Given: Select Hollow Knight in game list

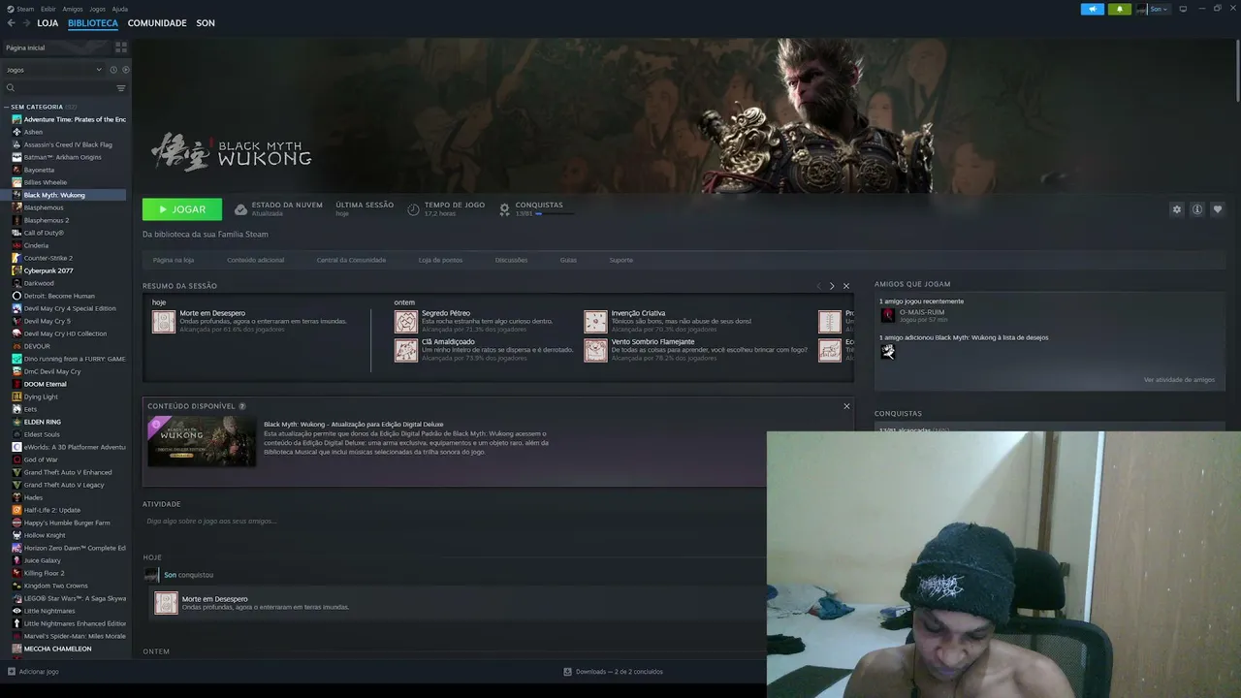Looking at the screenshot, I should pos(45,535).
